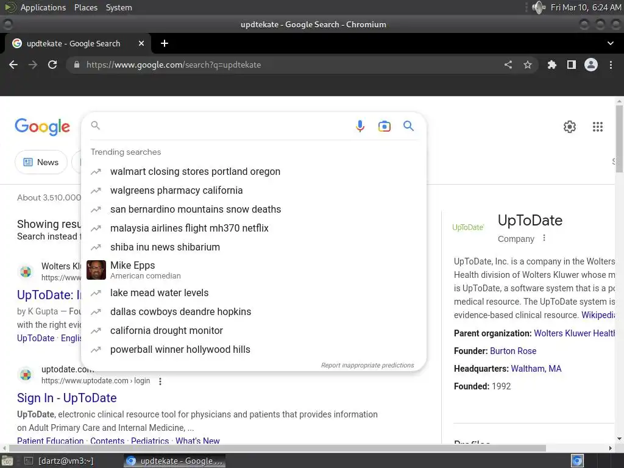Open the Patient Education sitelink
This screenshot has height=468, width=624.
pos(50,441)
